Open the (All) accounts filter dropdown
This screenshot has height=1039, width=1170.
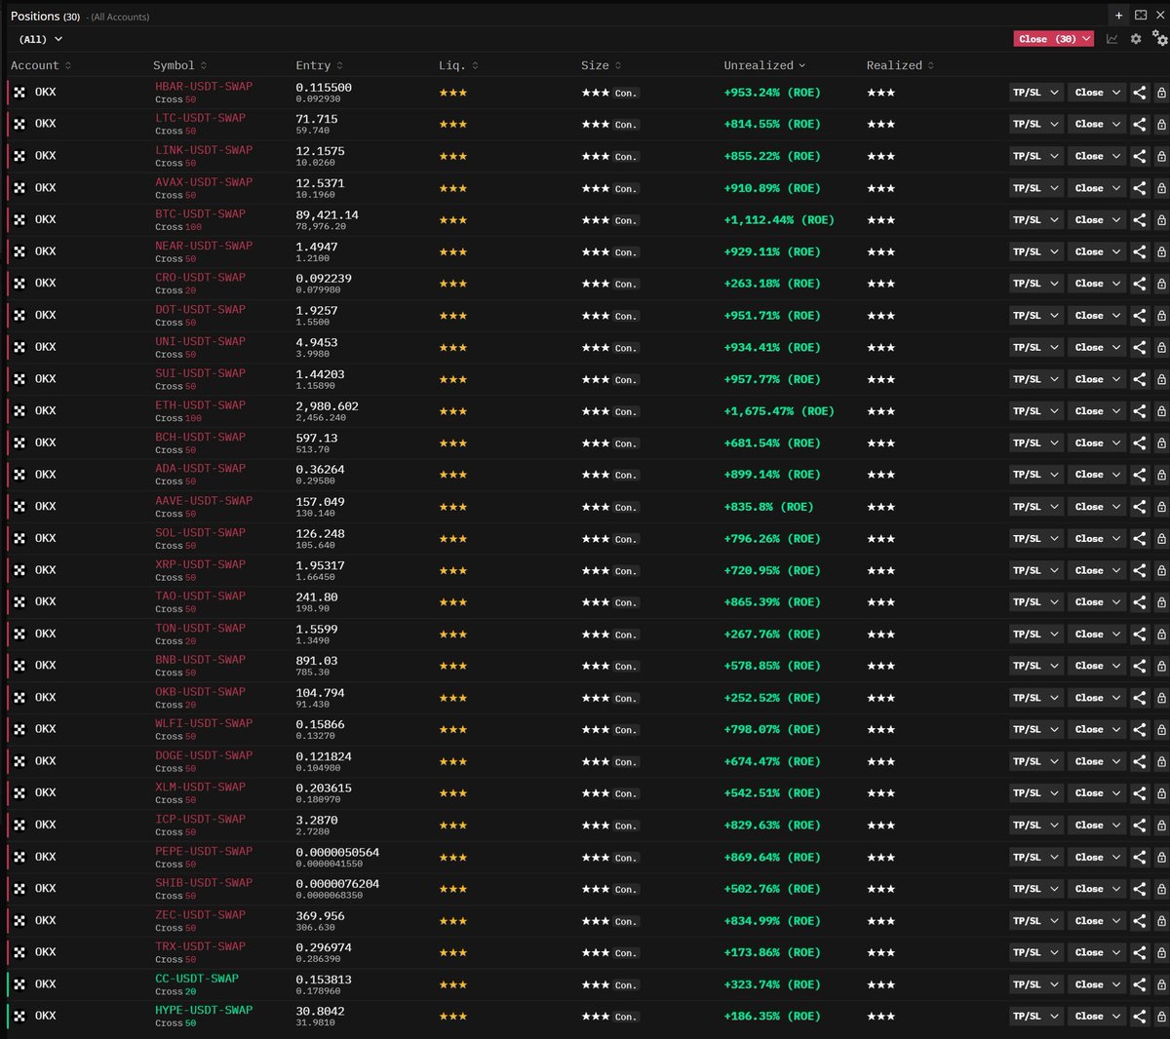tap(41, 39)
